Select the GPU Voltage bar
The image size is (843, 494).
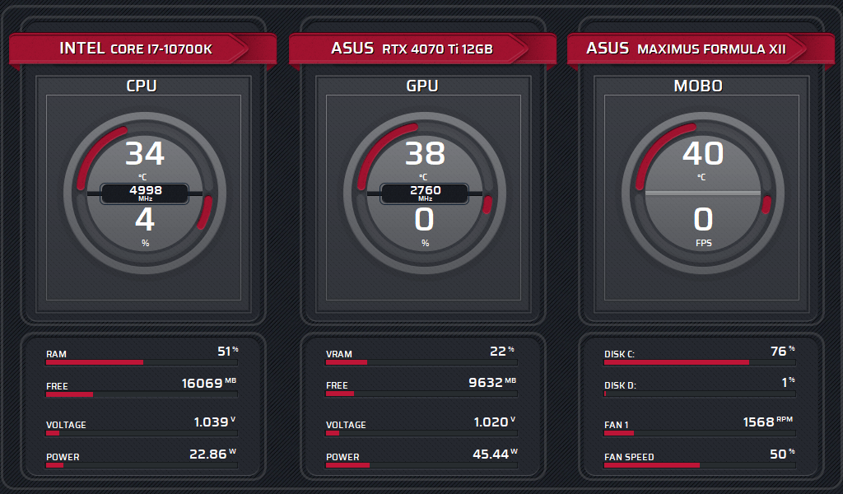[421, 433]
